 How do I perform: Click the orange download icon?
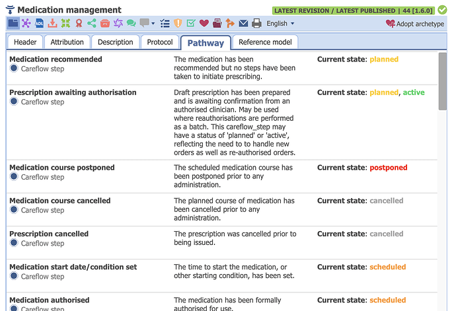(52, 23)
